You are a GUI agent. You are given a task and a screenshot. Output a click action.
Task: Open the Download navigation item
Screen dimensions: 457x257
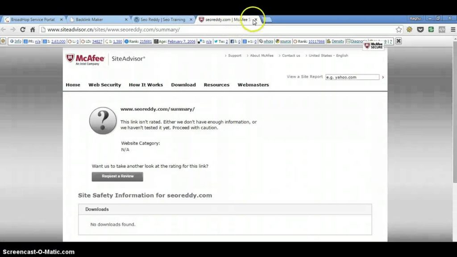pos(183,85)
